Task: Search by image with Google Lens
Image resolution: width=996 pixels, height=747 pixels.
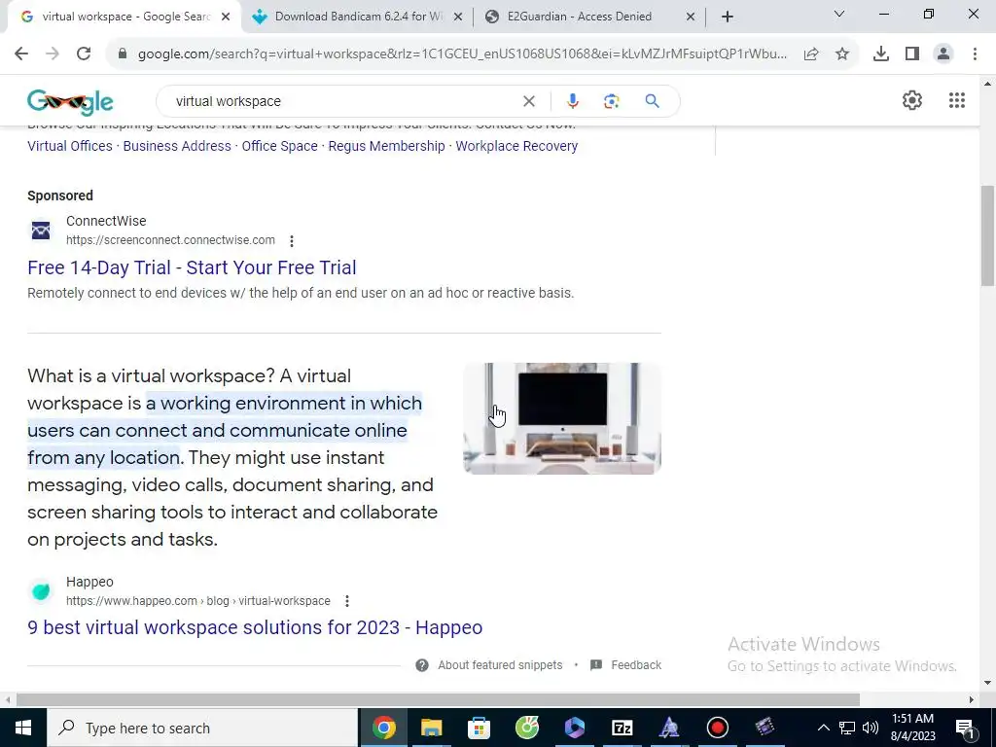Action: click(611, 101)
